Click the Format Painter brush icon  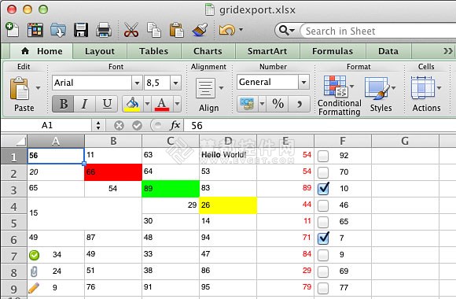click(x=200, y=30)
